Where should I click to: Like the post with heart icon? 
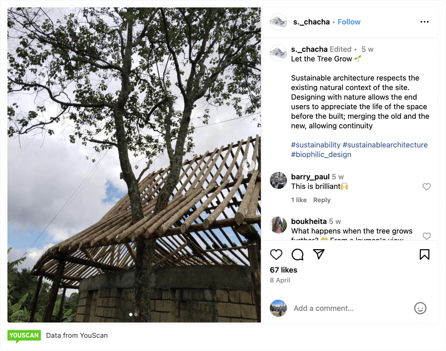click(x=276, y=254)
